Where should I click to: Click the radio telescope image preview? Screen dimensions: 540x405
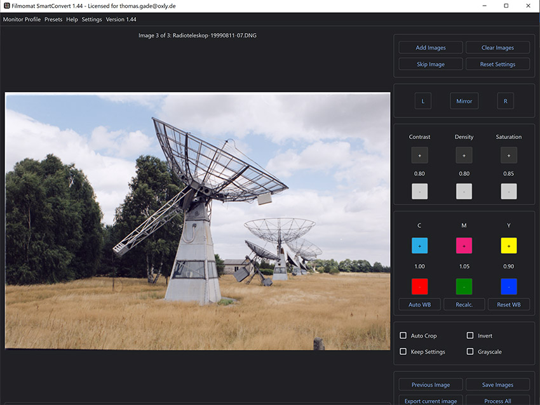198,221
